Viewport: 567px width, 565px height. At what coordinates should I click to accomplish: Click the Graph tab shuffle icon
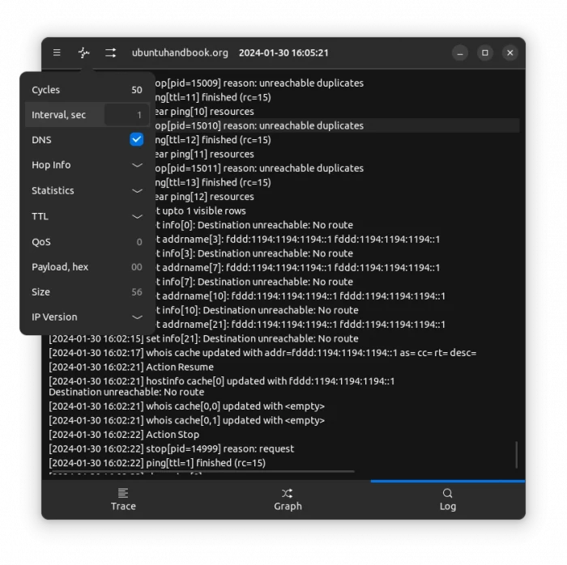[x=288, y=493]
